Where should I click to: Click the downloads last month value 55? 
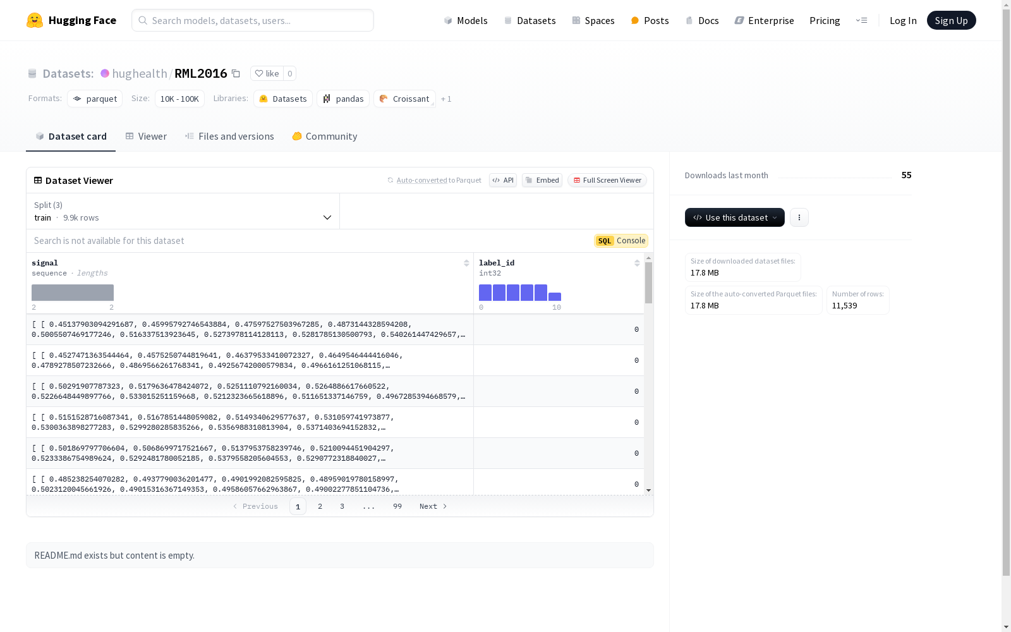906,175
